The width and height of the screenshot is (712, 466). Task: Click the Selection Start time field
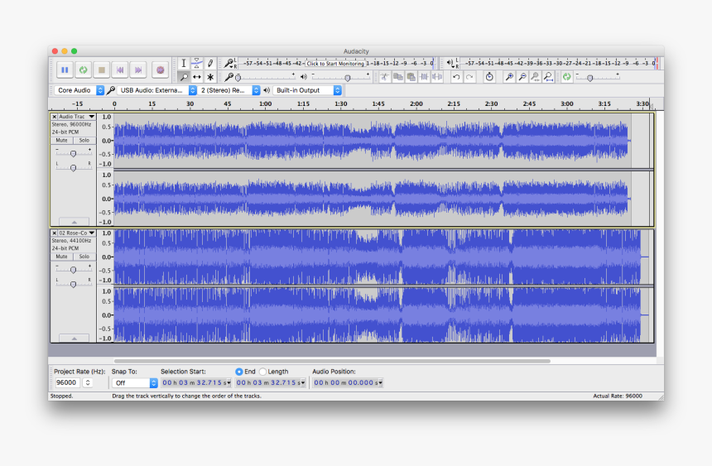(196, 383)
